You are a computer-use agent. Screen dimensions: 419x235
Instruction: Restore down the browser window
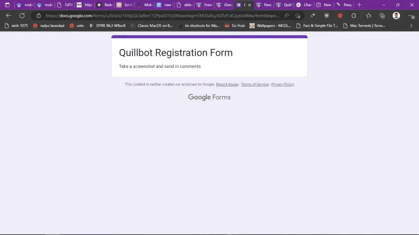(398, 5)
